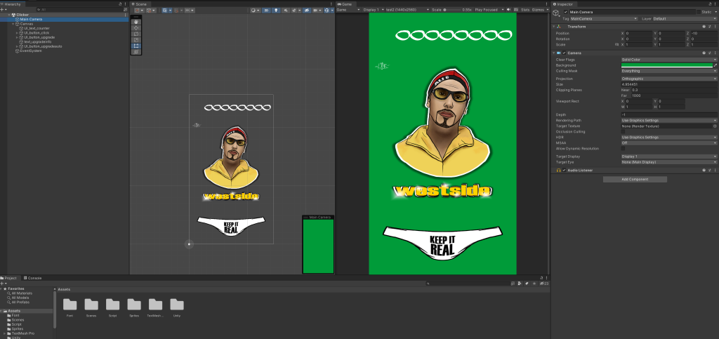Toggle scene lighting bulb icon

(276, 10)
